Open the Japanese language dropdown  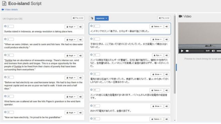102,18
